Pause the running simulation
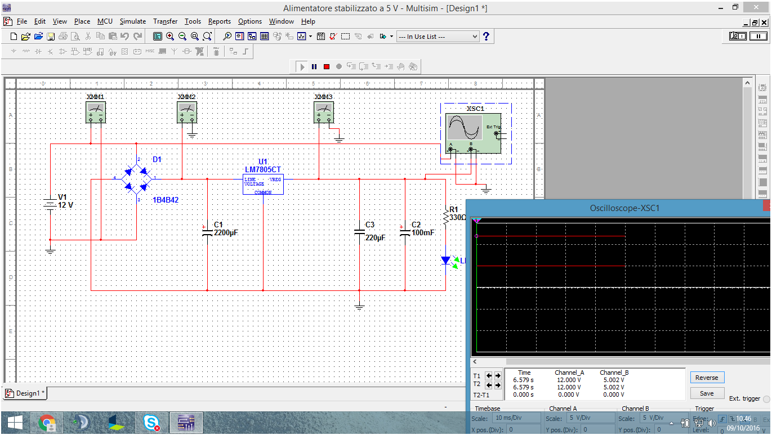Screen dimensions: 772x435 click(314, 67)
